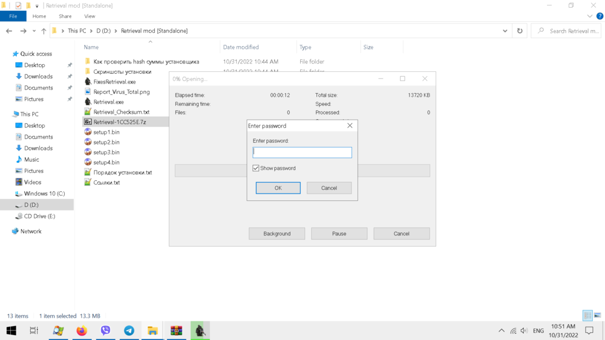
Task: Switch to large icons view mode
Action: (x=597, y=316)
